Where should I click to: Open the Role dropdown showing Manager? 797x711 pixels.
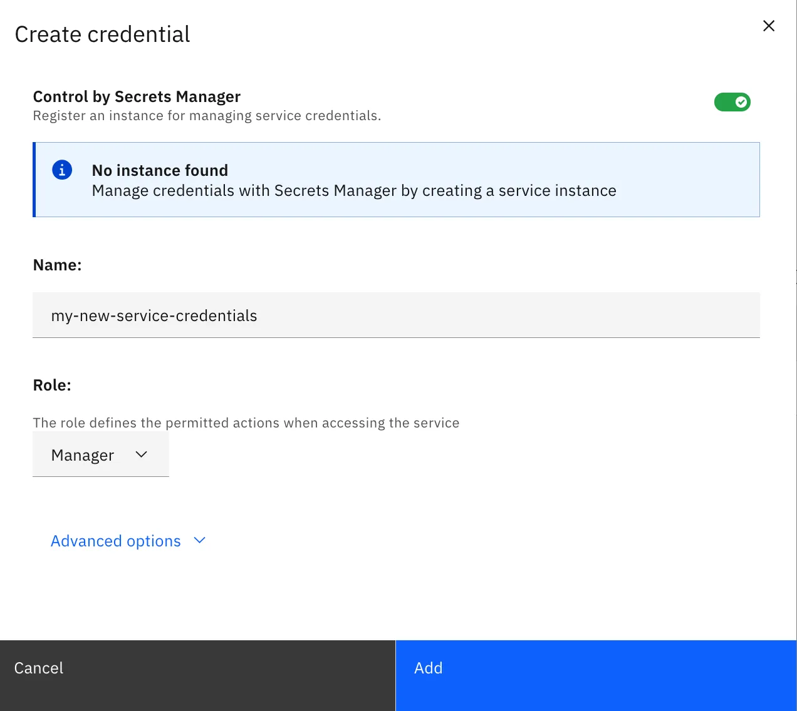tap(101, 454)
